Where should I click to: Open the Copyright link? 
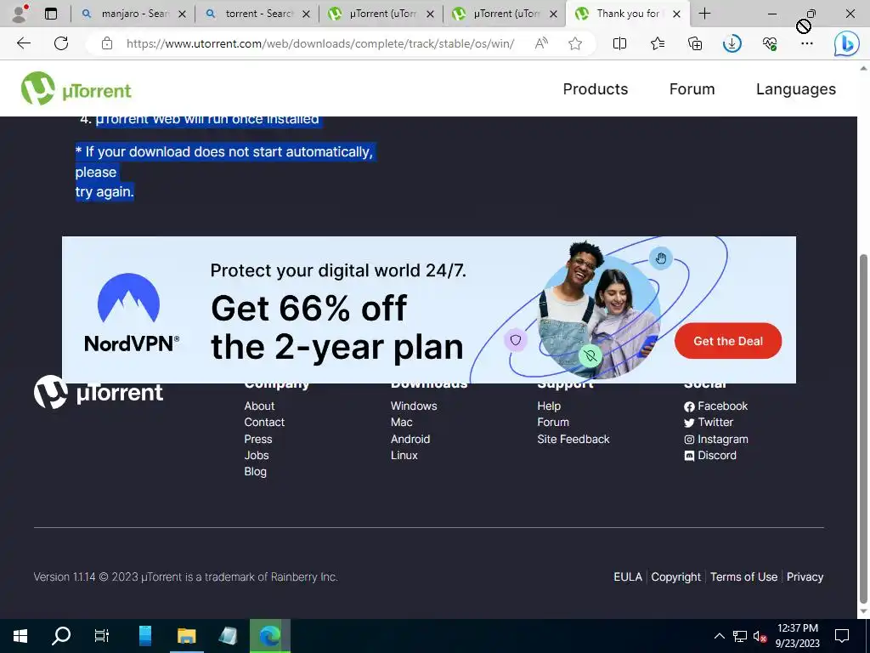tap(675, 577)
